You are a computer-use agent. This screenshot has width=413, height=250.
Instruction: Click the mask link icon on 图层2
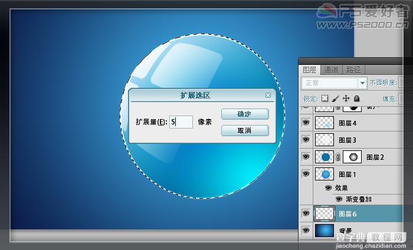338,157
